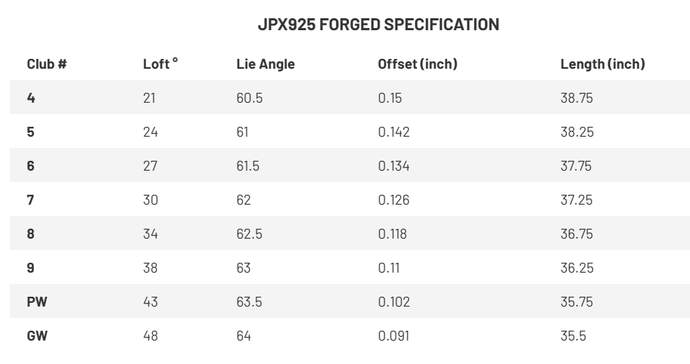Click the Length (inch) column header
This screenshot has height=364, width=690.
[x=602, y=64]
